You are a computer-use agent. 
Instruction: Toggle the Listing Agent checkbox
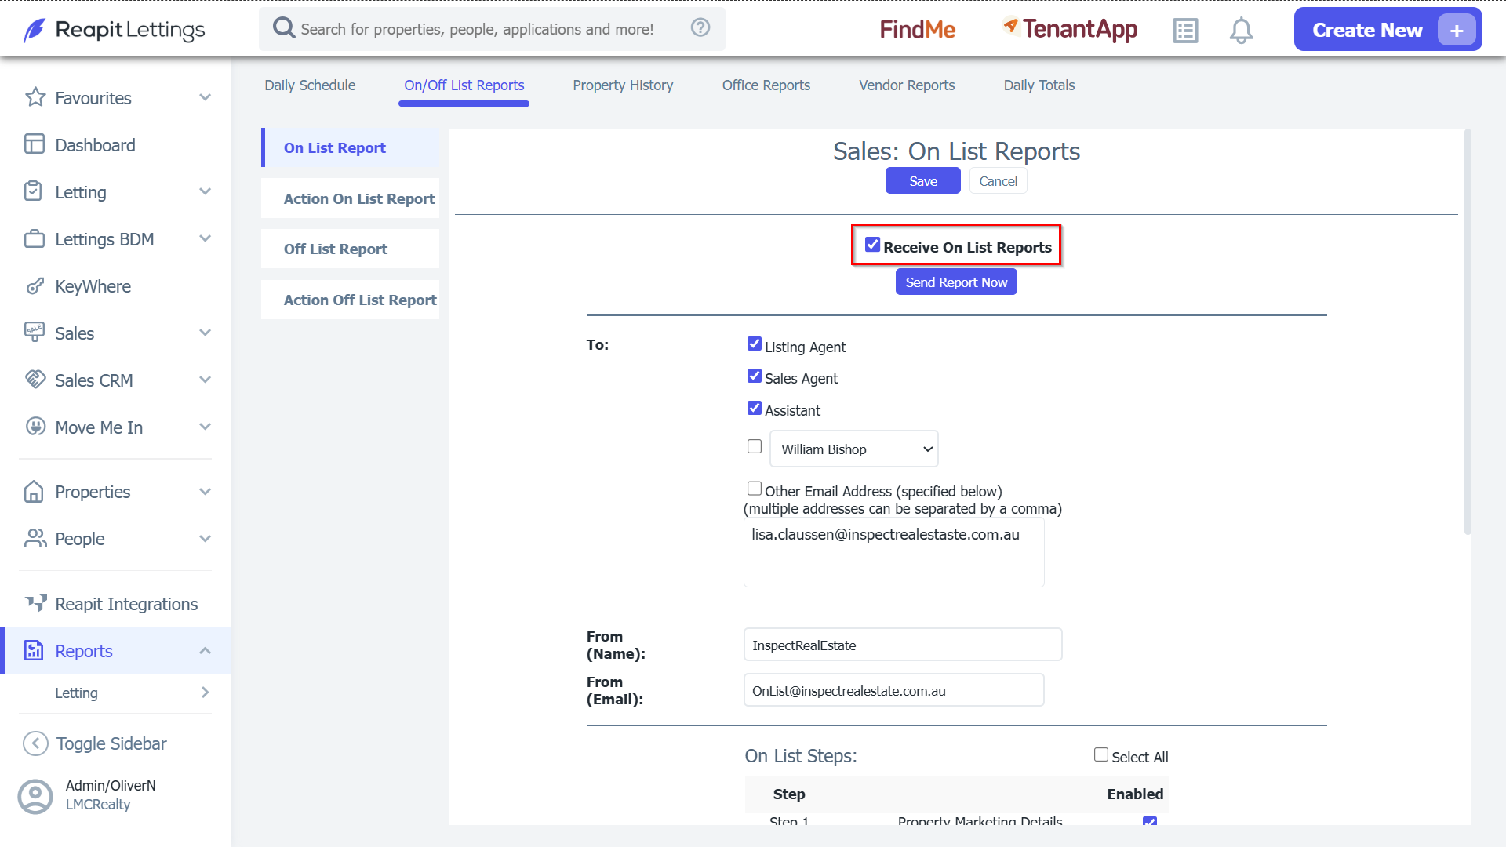pos(755,344)
